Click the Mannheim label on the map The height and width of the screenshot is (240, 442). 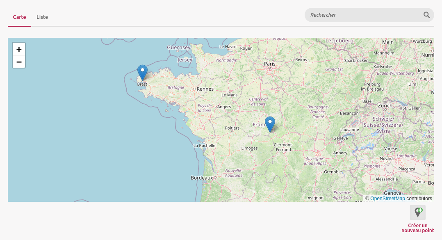tap(384, 53)
